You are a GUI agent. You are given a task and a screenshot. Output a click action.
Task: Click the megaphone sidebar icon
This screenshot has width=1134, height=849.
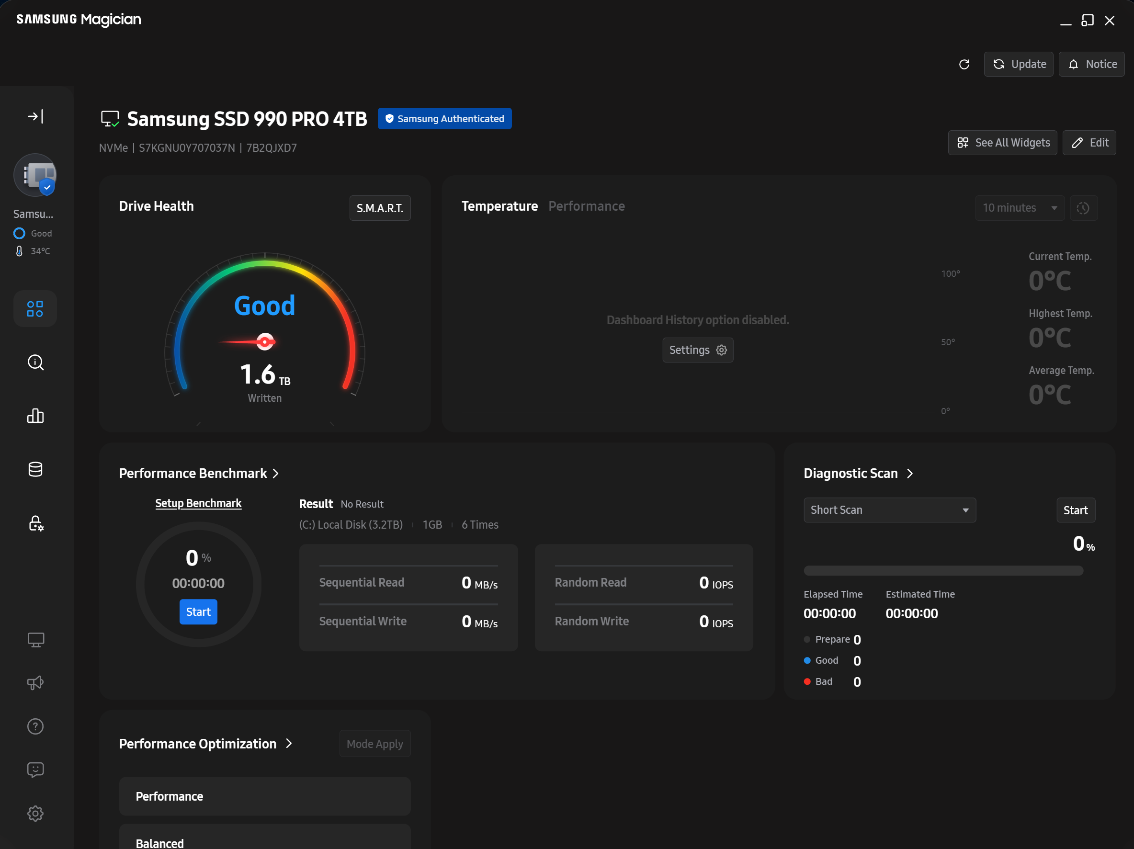pyautogui.click(x=35, y=683)
